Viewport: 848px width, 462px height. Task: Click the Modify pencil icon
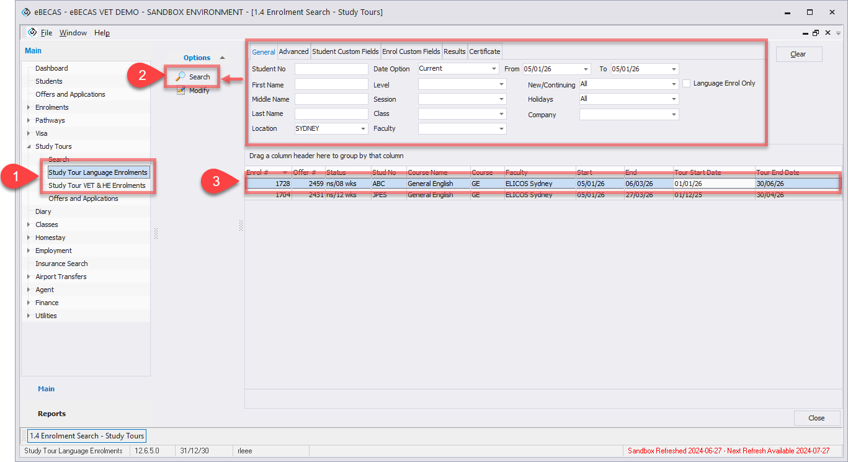181,91
